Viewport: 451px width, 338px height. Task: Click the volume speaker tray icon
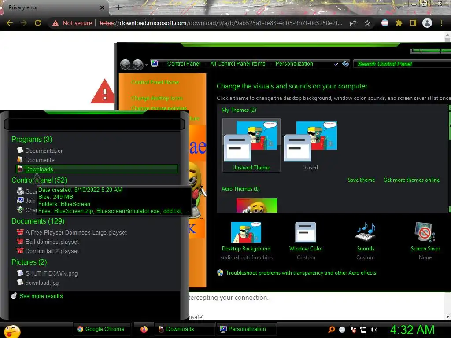click(374, 330)
